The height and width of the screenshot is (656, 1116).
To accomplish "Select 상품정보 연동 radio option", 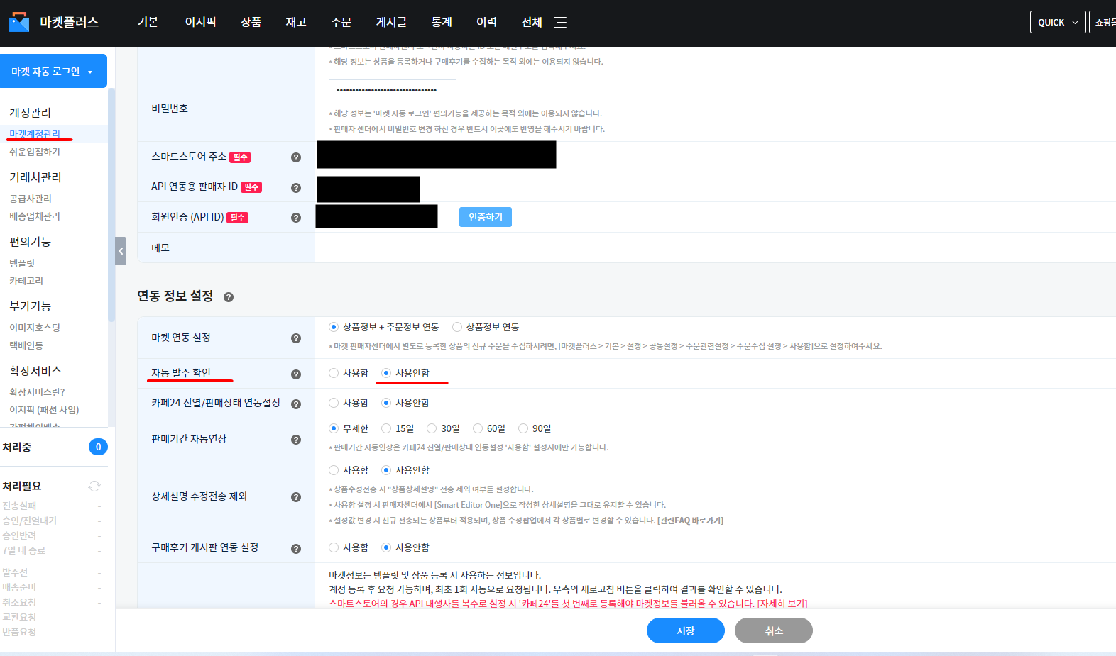I will [x=457, y=327].
